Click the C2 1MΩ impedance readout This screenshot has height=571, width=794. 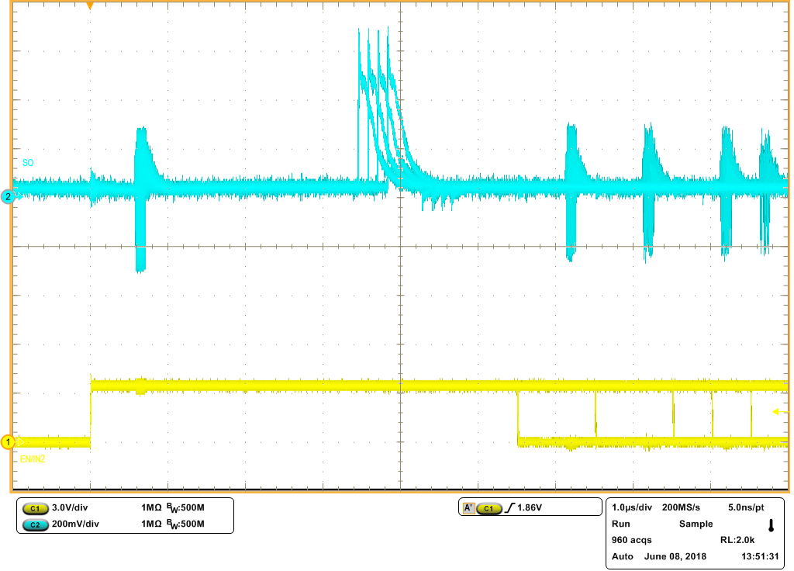[151, 524]
